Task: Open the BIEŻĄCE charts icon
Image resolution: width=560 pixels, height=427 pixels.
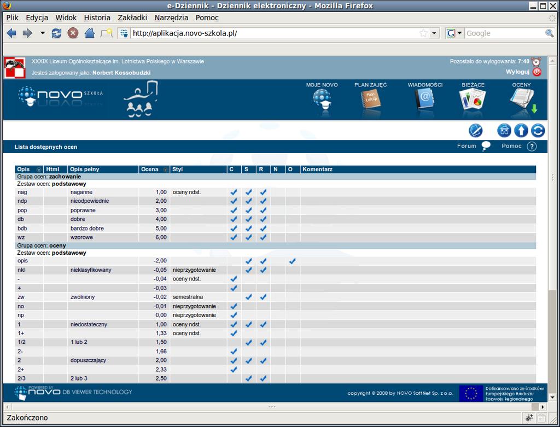Action: pos(472,100)
